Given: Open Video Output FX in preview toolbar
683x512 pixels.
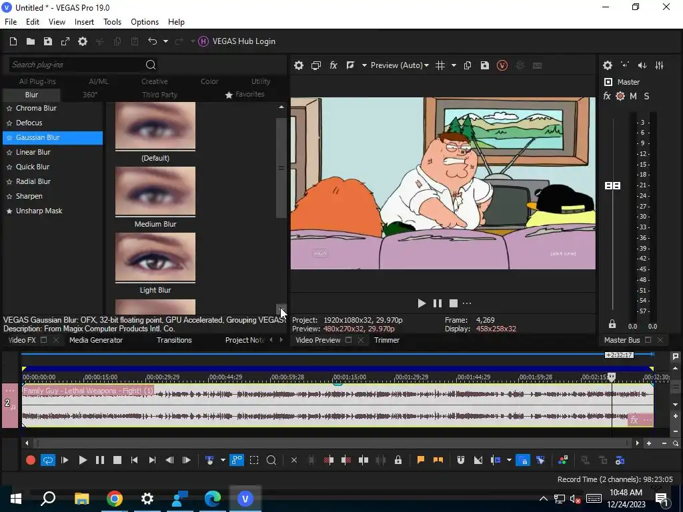Looking at the screenshot, I should [x=333, y=65].
